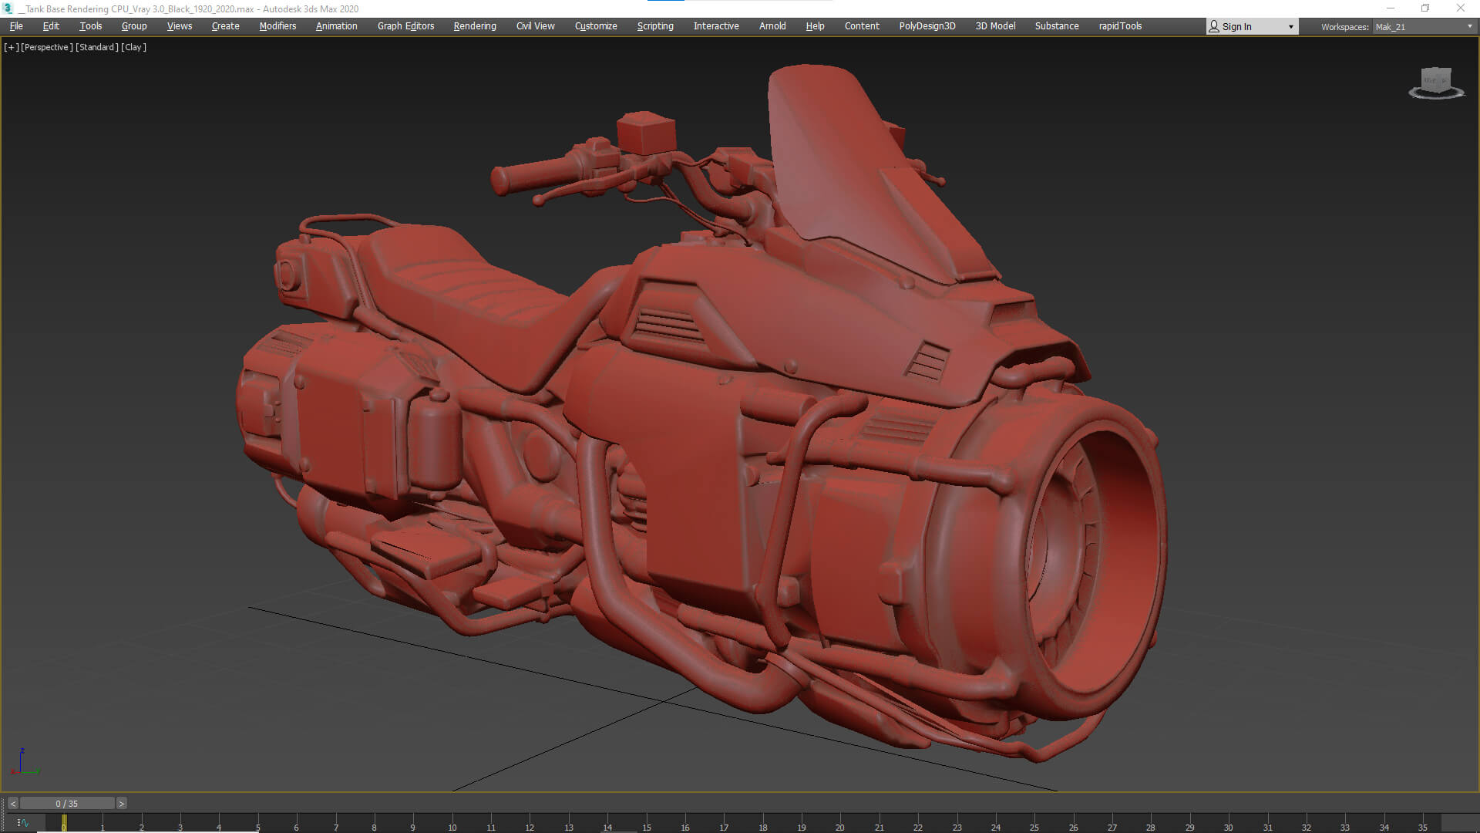
Task: Click the [Clay] viewport style label
Action: [x=133, y=47]
